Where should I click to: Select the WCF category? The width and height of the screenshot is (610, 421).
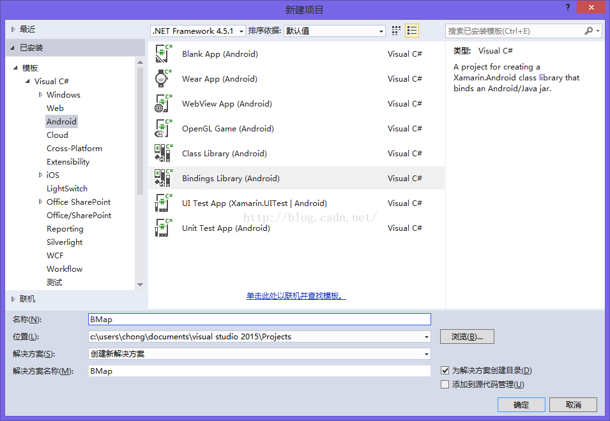[55, 256]
